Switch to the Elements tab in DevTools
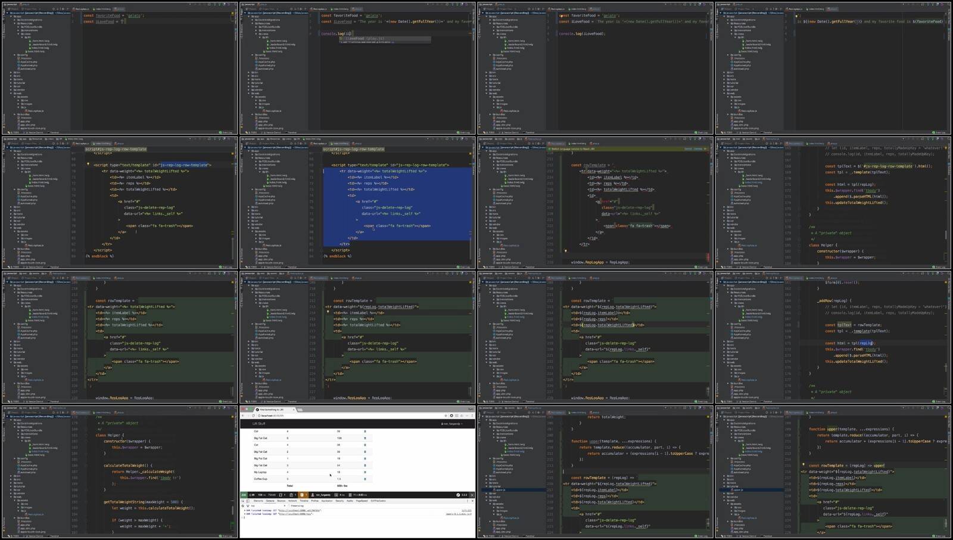This screenshot has height=540, width=953. click(259, 501)
